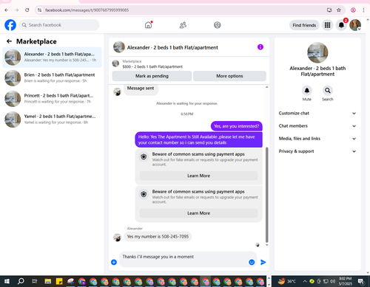Open conversation information purple icon
The height and width of the screenshot is (287, 370).
click(x=260, y=47)
